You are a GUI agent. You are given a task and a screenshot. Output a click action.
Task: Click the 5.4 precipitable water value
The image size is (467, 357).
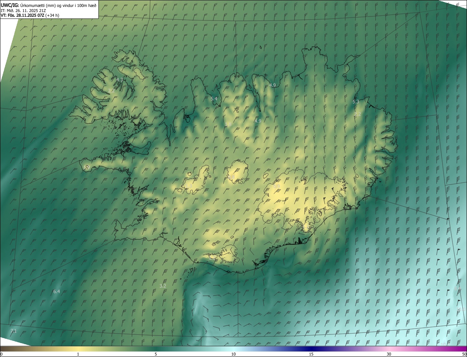click(x=214, y=99)
